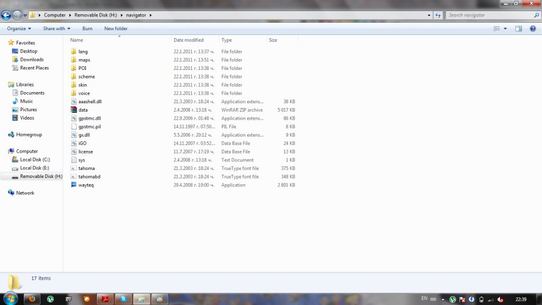542x305 pixels.
Task: Create a New folder
Action: click(x=116, y=29)
